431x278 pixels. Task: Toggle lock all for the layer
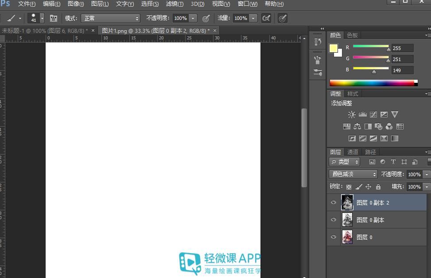coord(378,187)
